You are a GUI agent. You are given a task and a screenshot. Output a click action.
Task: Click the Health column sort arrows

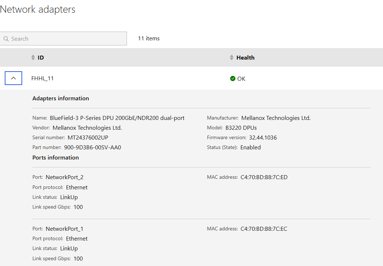tap(232, 58)
